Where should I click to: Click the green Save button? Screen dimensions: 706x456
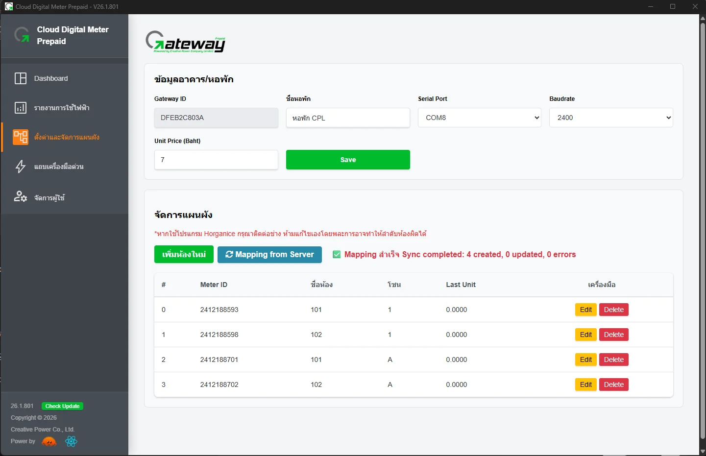click(348, 160)
